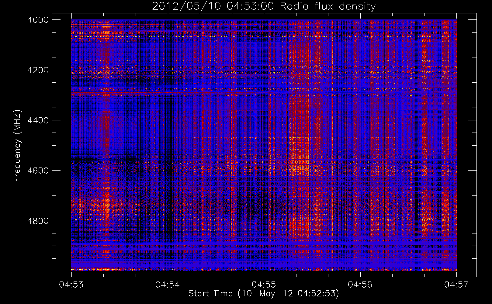
Task: Click the 4400 frequency axis label
Action: [x=38, y=120]
